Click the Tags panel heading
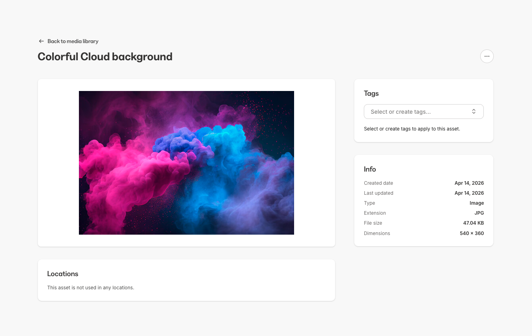This screenshot has height=336, width=532. (x=371, y=93)
